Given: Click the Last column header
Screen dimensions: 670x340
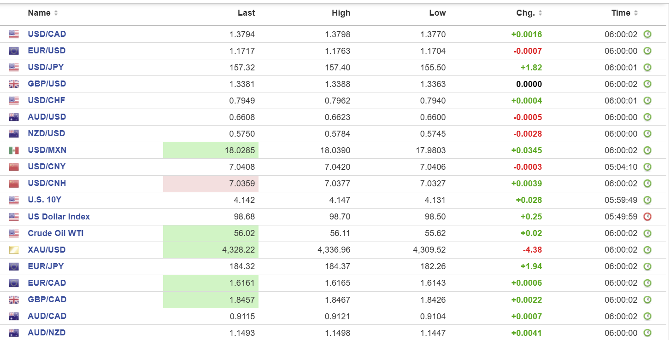Looking at the screenshot, I should click(246, 13).
